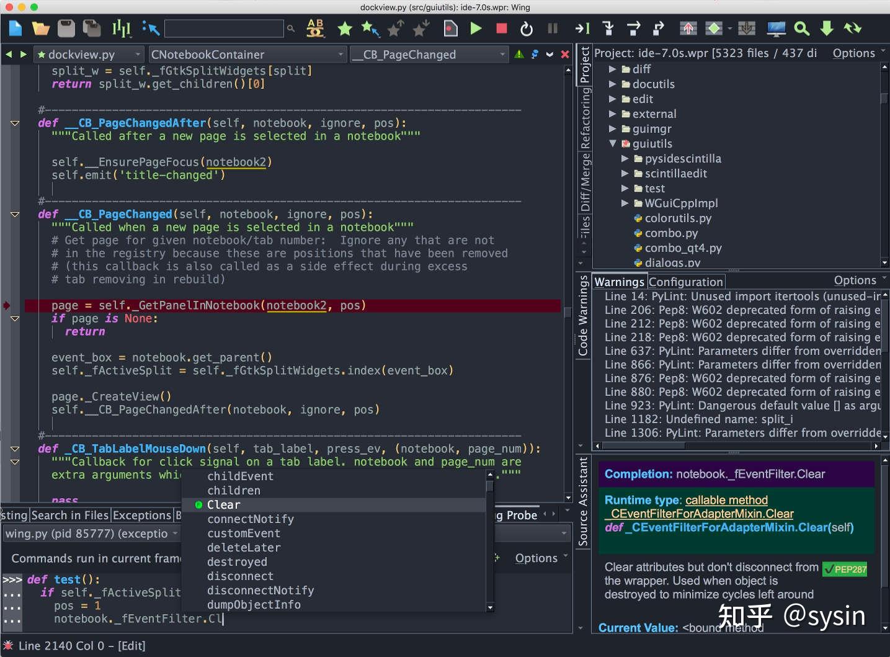Click the toolbar search input field

tap(223, 28)
